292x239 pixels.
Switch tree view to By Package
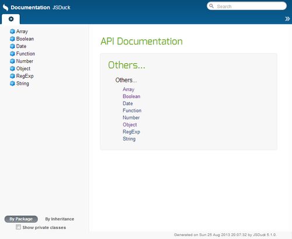21,219
